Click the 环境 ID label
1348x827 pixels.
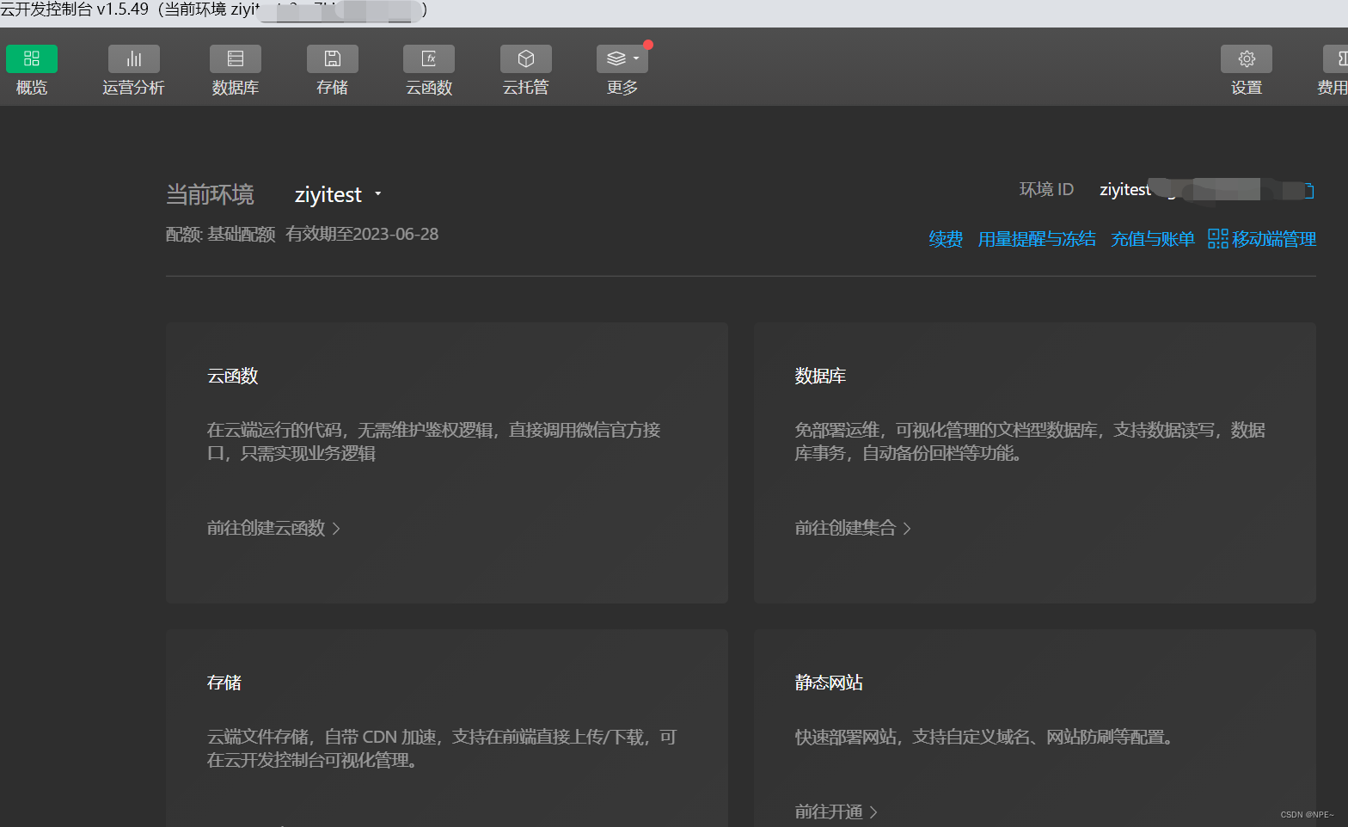click(x=1046, y=189)
